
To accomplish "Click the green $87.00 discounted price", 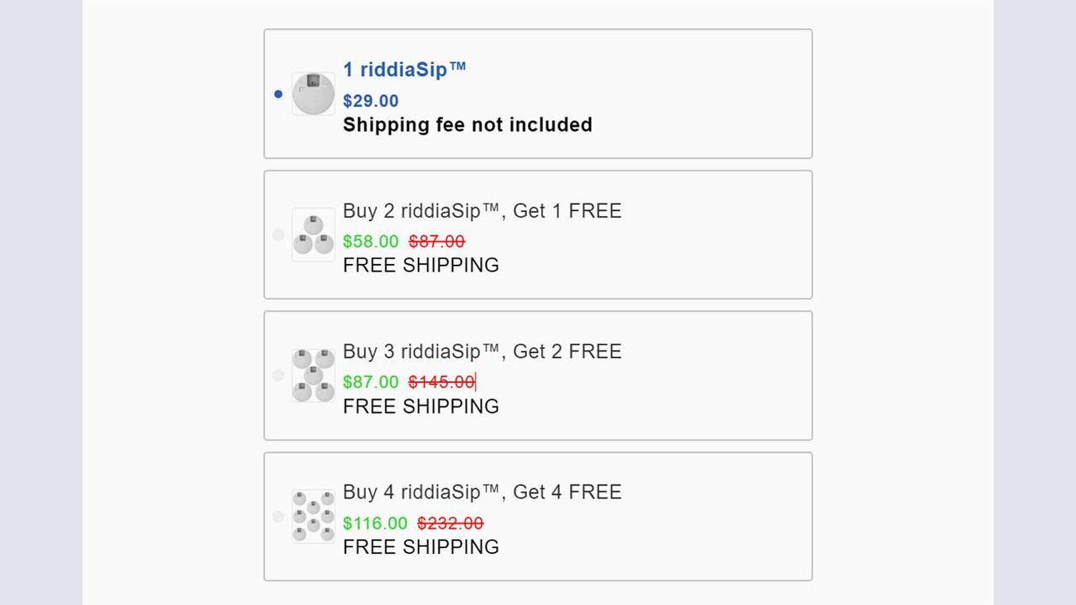I will (371, 382).
